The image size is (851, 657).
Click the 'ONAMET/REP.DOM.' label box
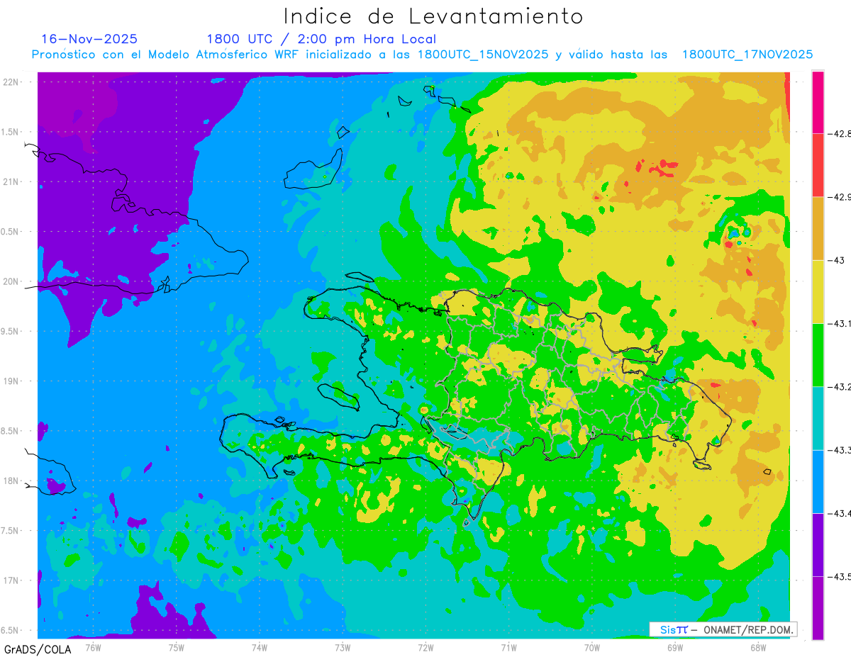tap(723, 629)
